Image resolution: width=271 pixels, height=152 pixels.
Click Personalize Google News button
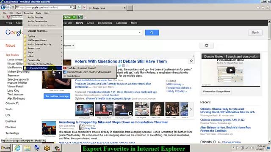(216, 92)
